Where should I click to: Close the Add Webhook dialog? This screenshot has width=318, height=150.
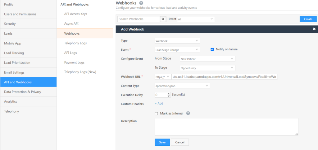[x=314, y=29]
